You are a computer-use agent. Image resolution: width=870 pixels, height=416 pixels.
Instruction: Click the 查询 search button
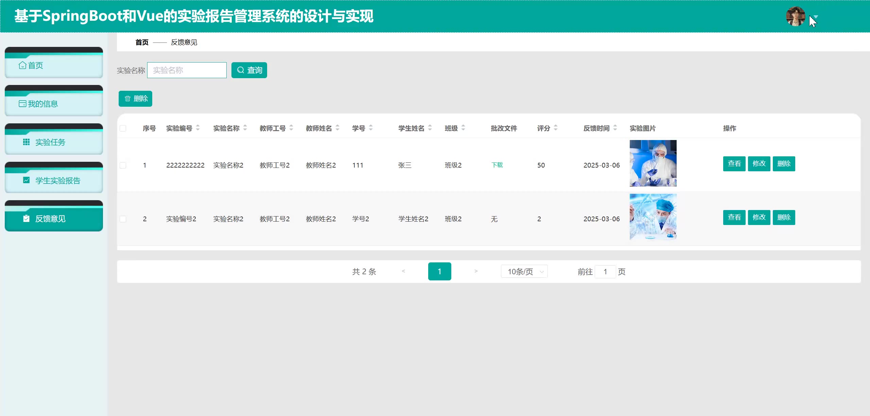249,70
